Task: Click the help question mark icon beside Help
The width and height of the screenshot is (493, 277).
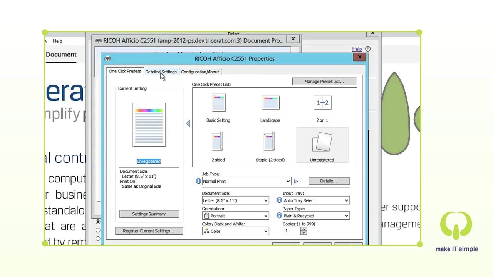Action: (368, 49)
